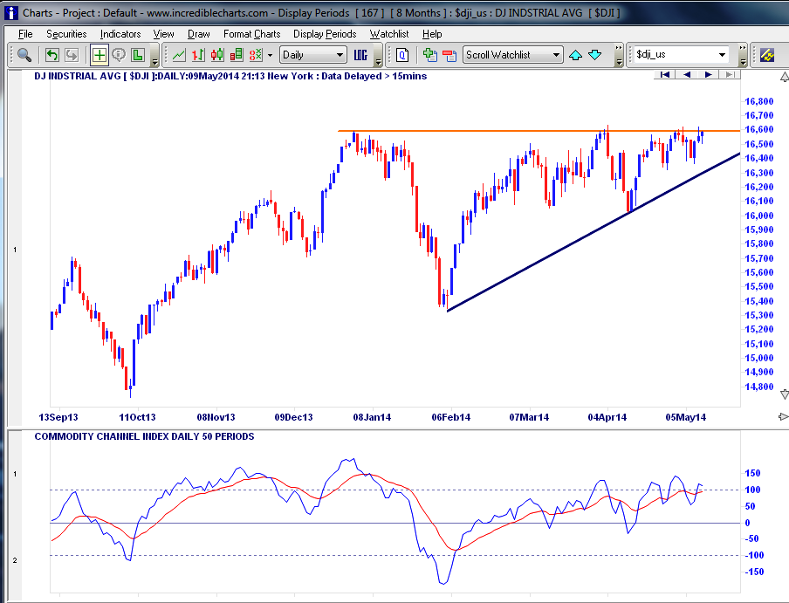The height and width of the screenshot is (603, 789).
Task: Expand watchlist toolbar overflow chevron
Action: [619, 55]
